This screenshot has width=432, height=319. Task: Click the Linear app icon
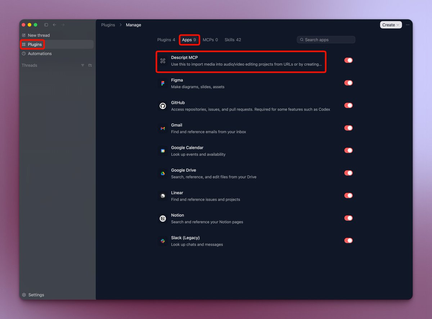(x=163, y=196)
